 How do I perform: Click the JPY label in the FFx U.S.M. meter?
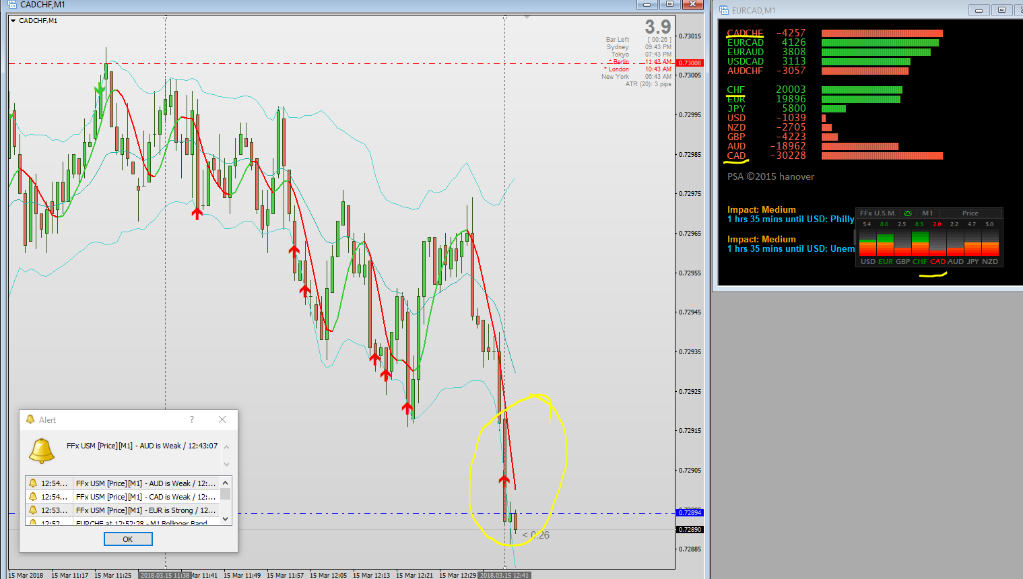tap(972, 262)
